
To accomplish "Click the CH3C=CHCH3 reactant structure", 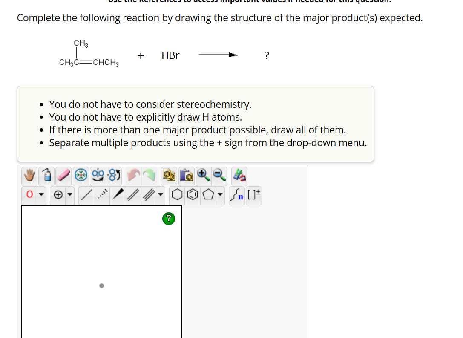I will 89,53.
